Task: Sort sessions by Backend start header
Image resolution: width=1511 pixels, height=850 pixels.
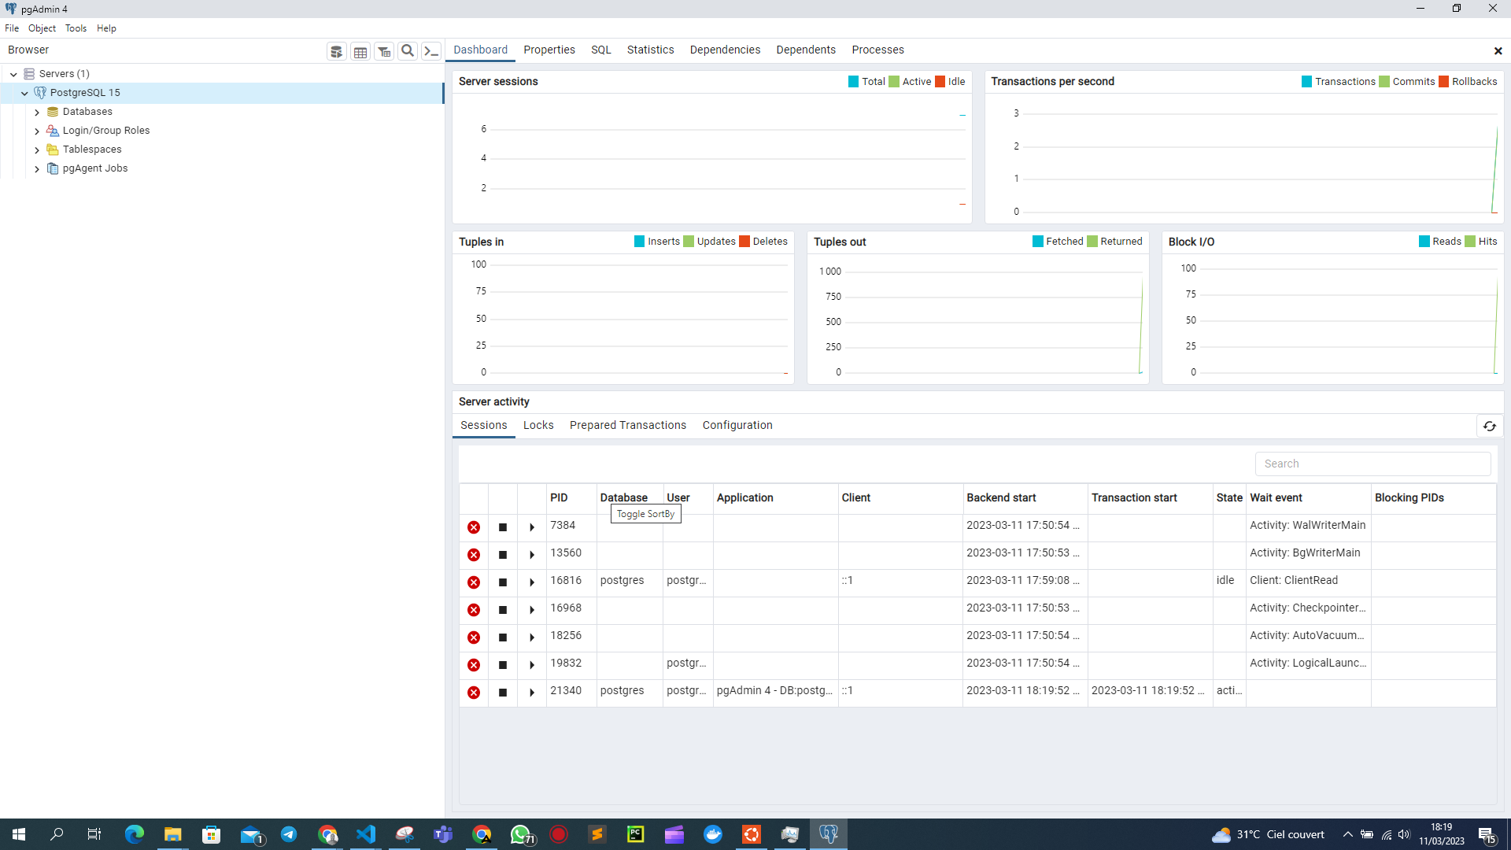Action: (x=1001, y=497)
